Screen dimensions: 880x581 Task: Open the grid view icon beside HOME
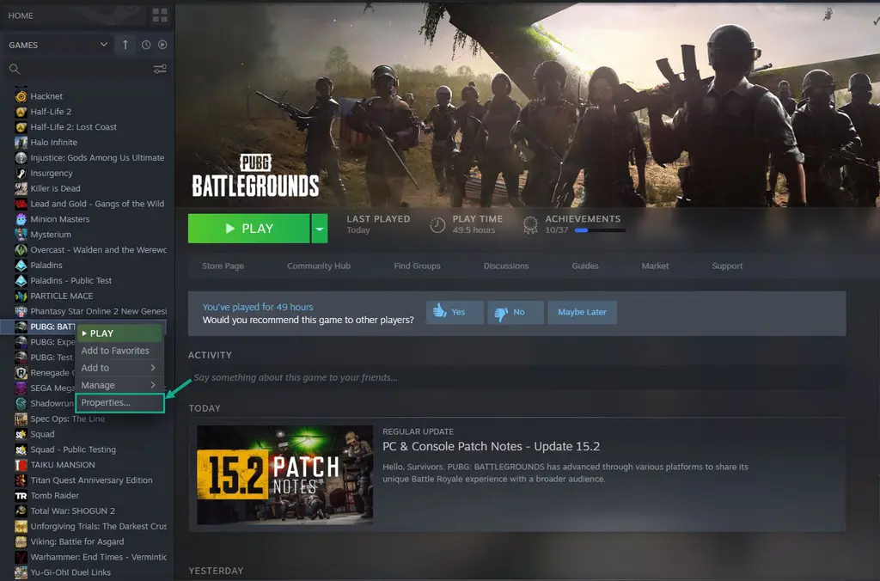160,15
